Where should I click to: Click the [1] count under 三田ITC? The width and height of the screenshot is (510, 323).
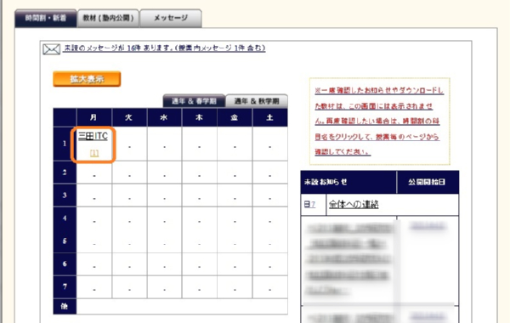coord(94,153)
